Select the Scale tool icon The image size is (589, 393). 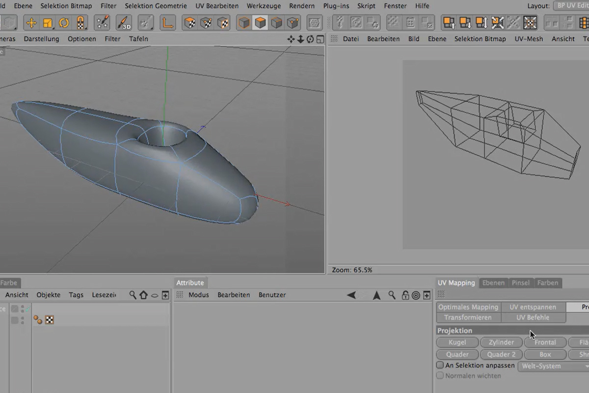pos(48,23)
